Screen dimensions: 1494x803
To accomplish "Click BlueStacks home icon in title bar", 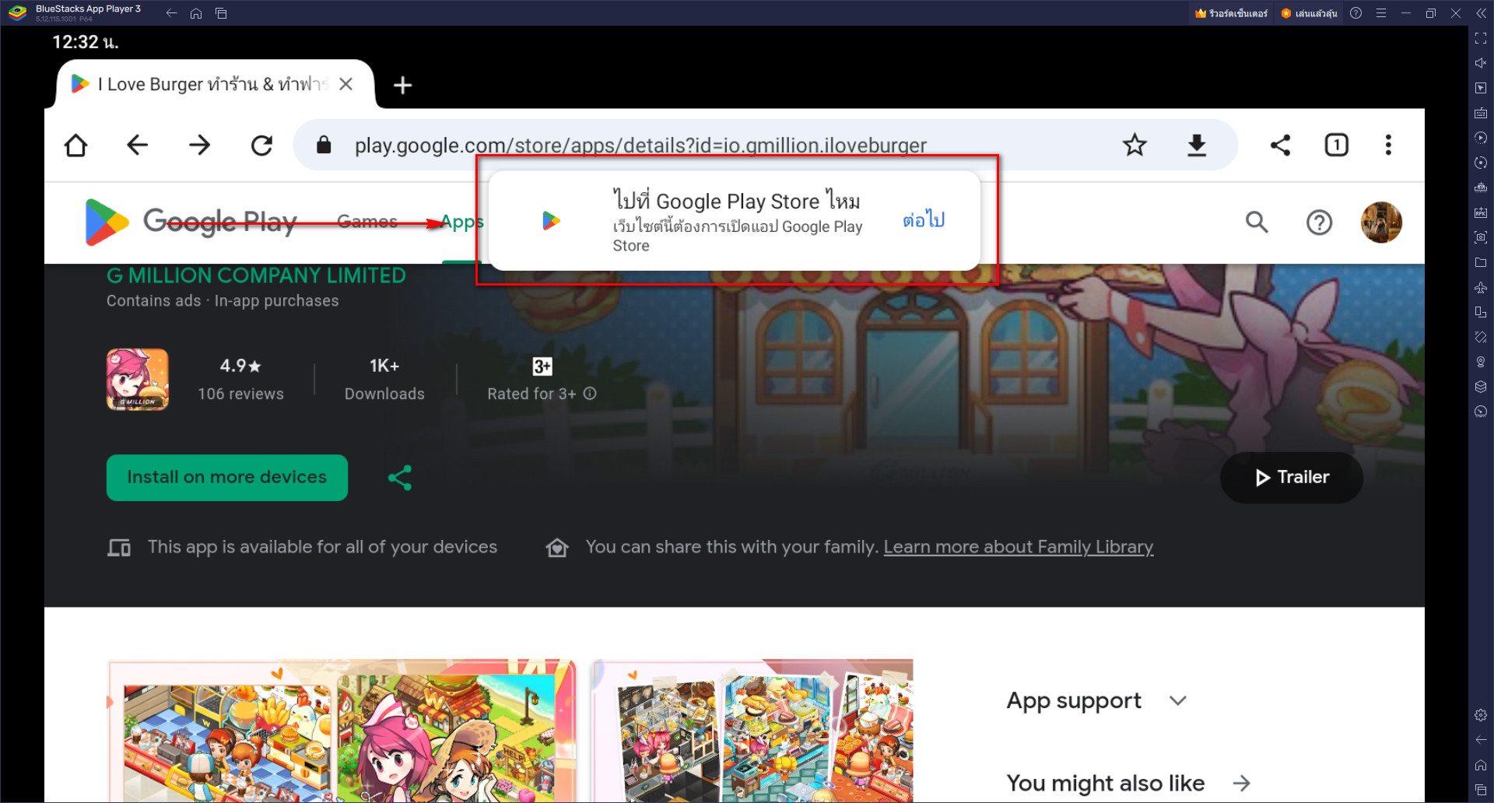I will (196, 13).
